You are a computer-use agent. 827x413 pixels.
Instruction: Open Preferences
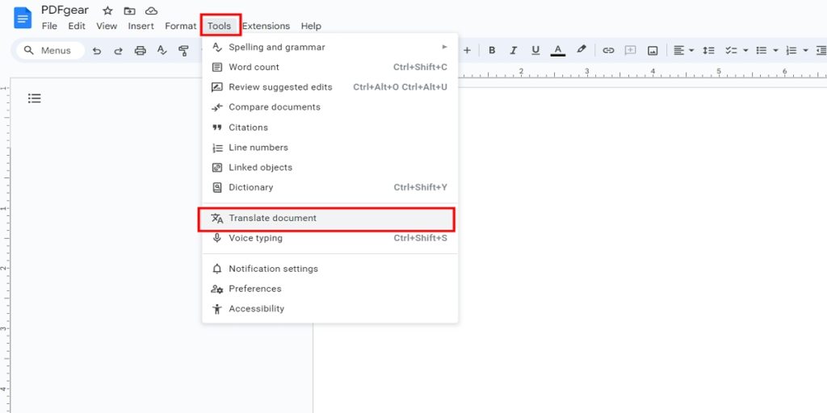[x=330, y=289]
